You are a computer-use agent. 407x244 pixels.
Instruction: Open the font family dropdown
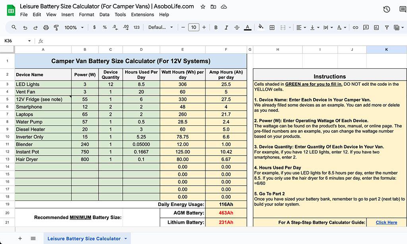pos(161,27)
